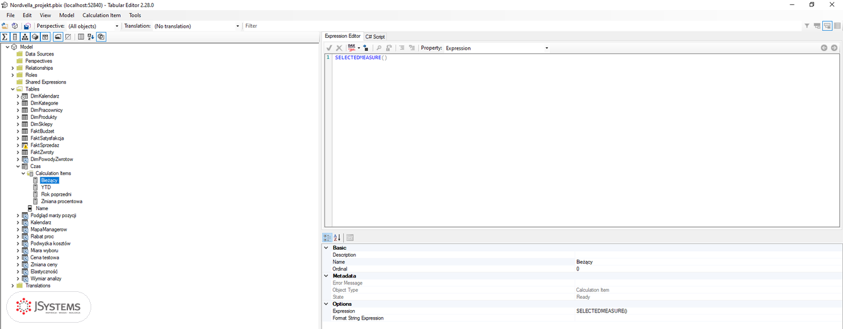843x329 pixels.
Task: Collapse the Basic properties section
Action: pos(327,248)
